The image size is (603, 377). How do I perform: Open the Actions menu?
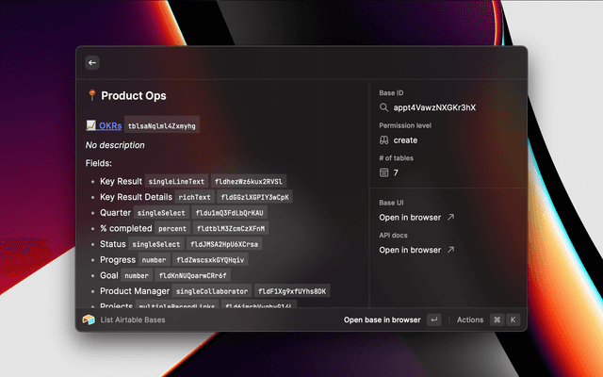coord(470,320)
